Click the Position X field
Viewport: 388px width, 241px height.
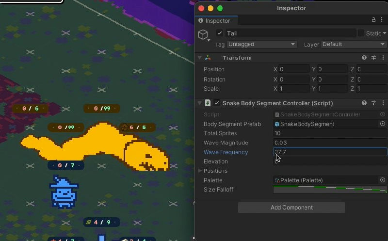point(294,69)
